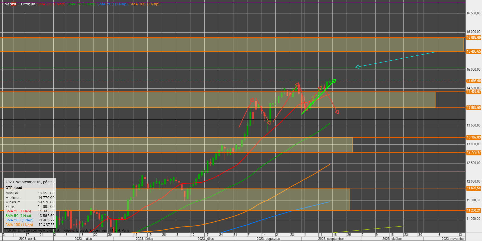The width and height of the screenshot is (482, 241).
Task: Click the SMA 20 row in the data box
Action: (30, 211)
